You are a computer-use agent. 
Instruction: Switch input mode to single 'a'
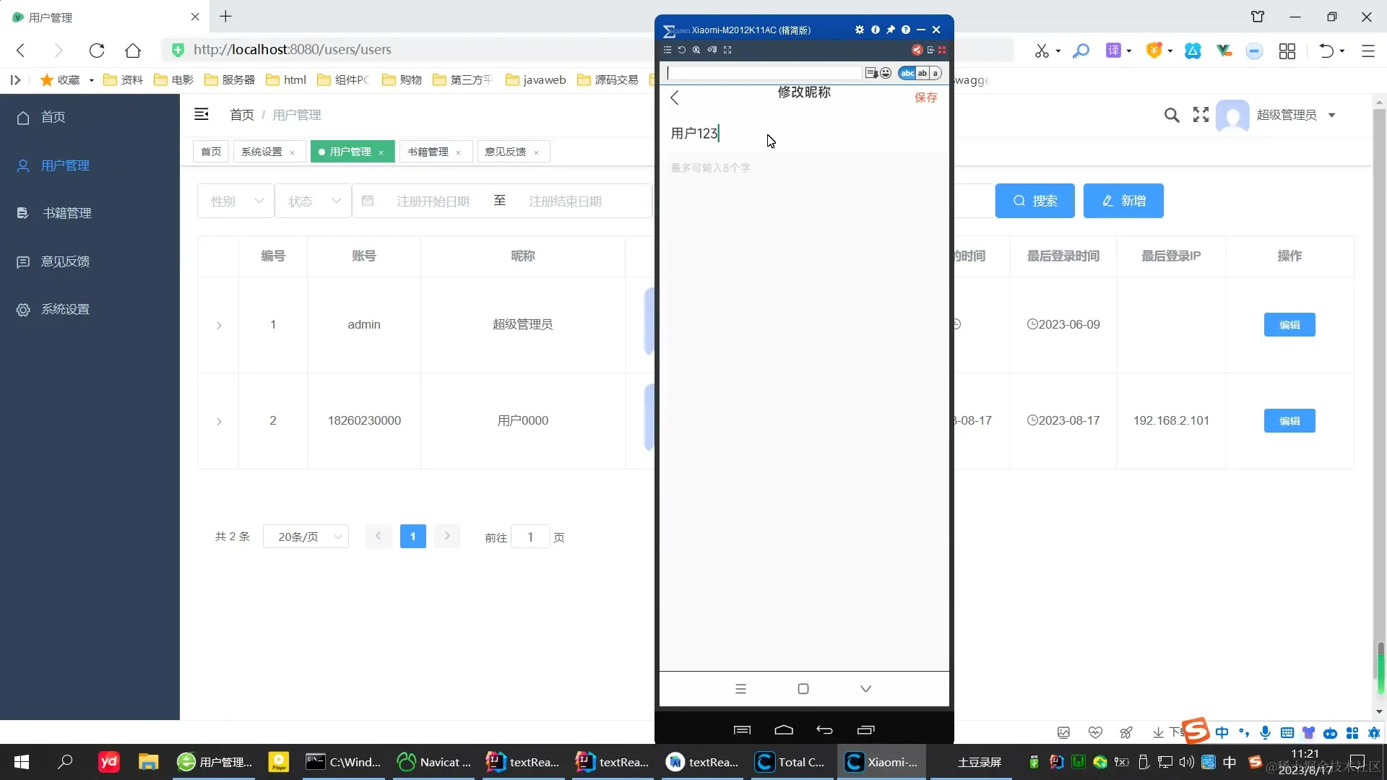coord(936,73)
